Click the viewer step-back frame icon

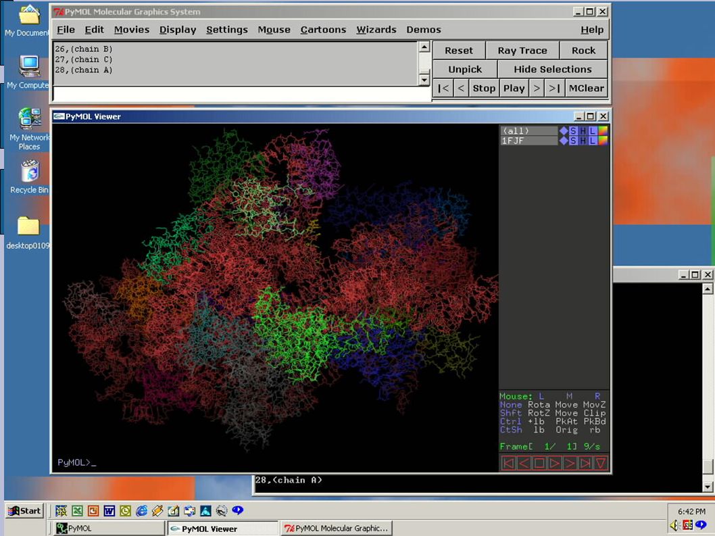(524, 464)
